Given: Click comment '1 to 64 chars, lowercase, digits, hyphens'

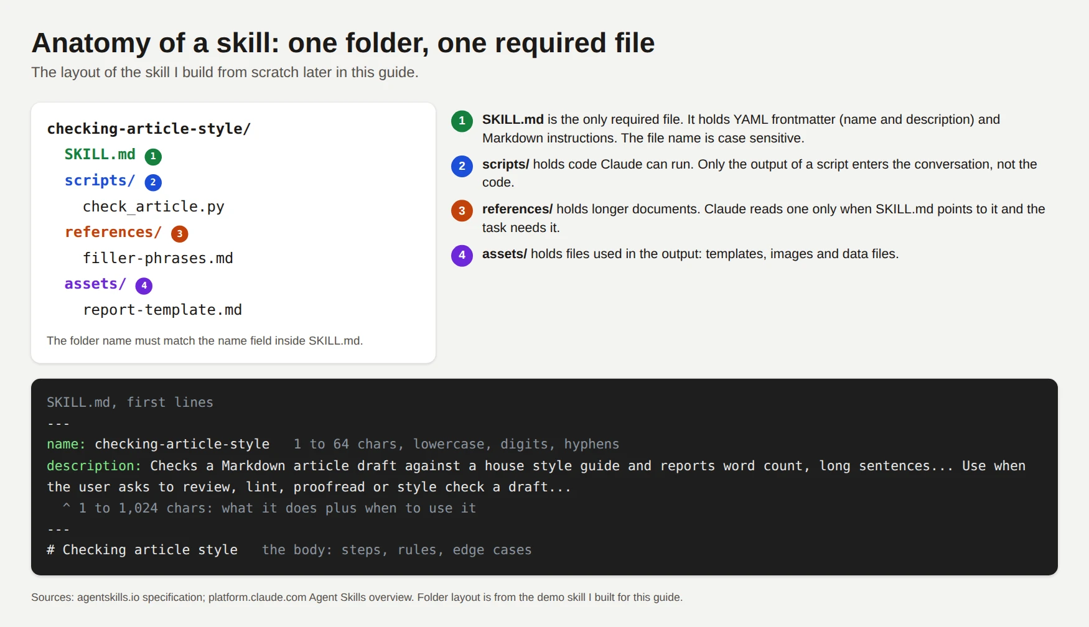Looking at the screenshot, I should (456, 444).
